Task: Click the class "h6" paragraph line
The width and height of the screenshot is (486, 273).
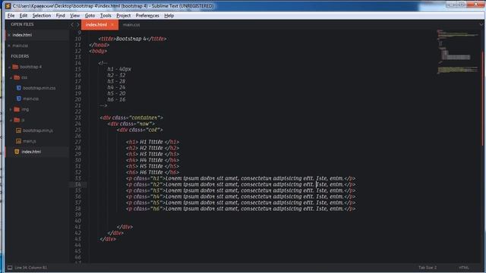Action: pos(241,209)
